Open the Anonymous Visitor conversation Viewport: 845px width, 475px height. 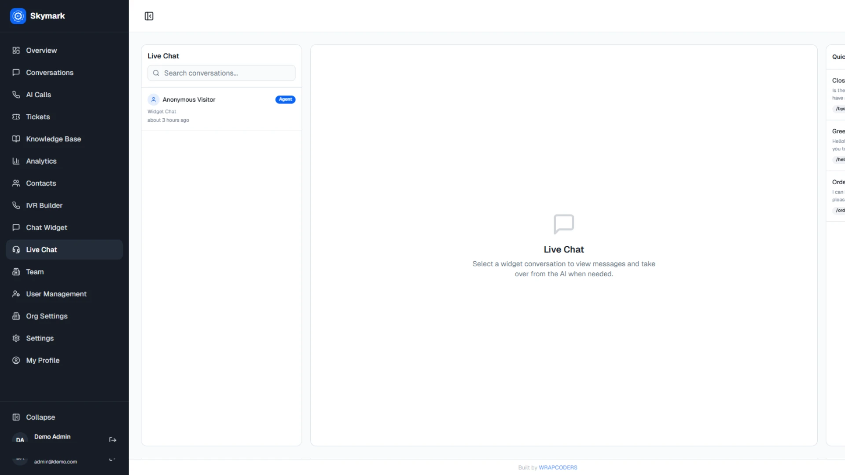coord(221,109)
